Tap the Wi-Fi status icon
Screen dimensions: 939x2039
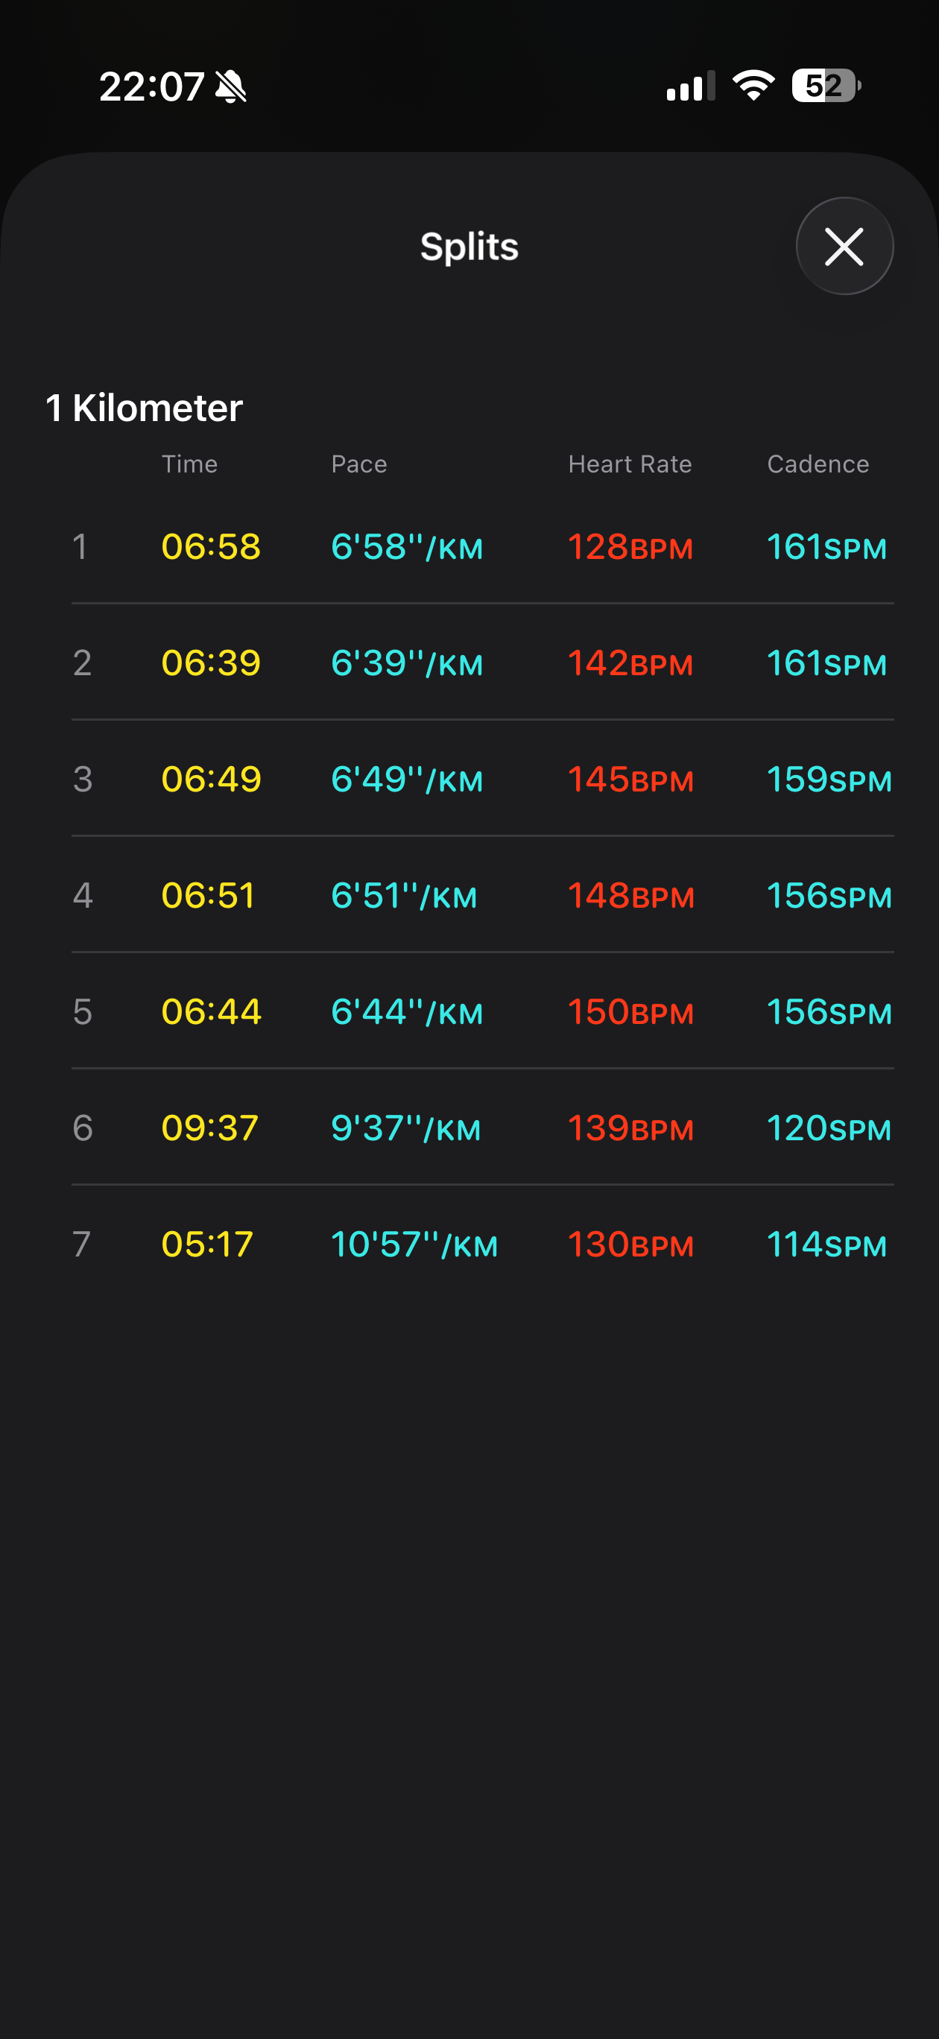pos(753,86)
